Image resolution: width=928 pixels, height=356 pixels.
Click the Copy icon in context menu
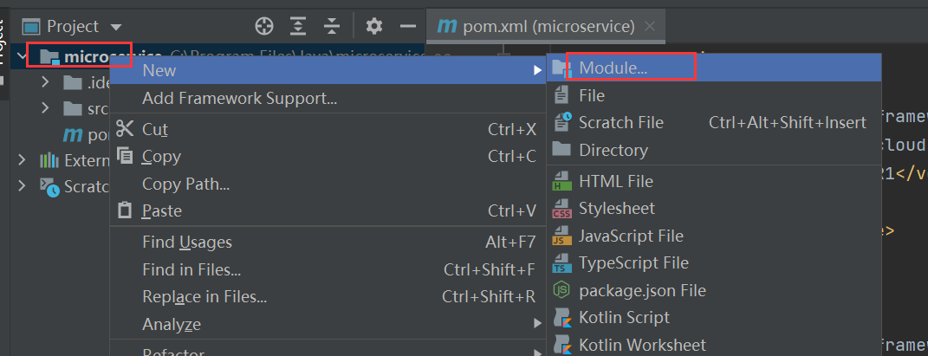(x=125, y=156)
